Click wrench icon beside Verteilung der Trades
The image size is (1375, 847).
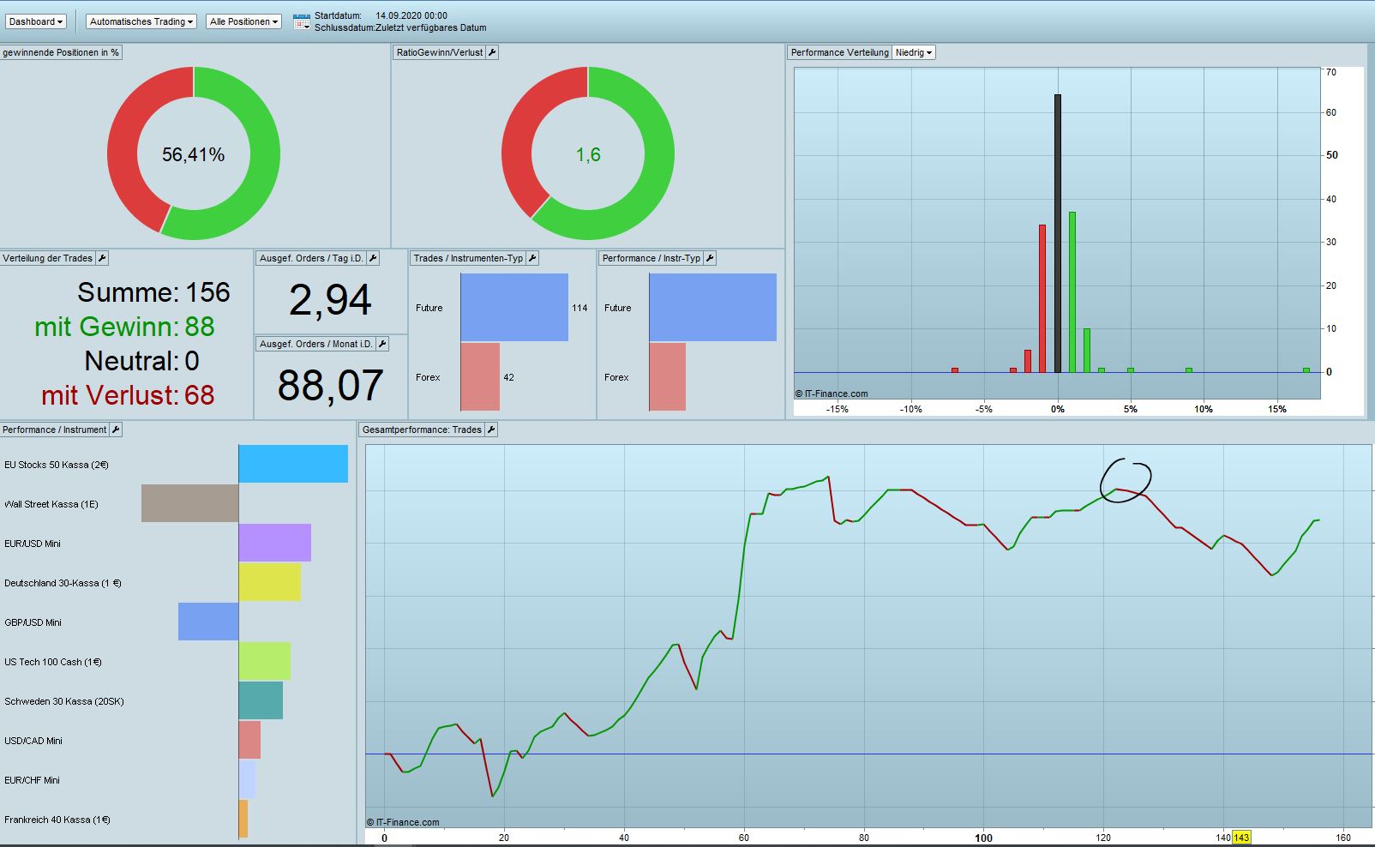(102, 258)
